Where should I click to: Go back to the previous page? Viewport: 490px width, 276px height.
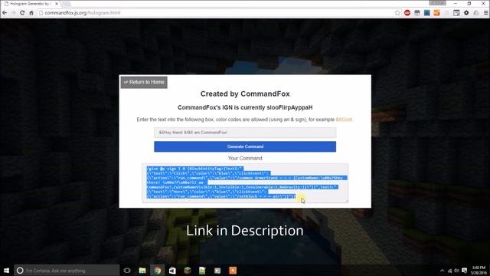tap(5, 13)
